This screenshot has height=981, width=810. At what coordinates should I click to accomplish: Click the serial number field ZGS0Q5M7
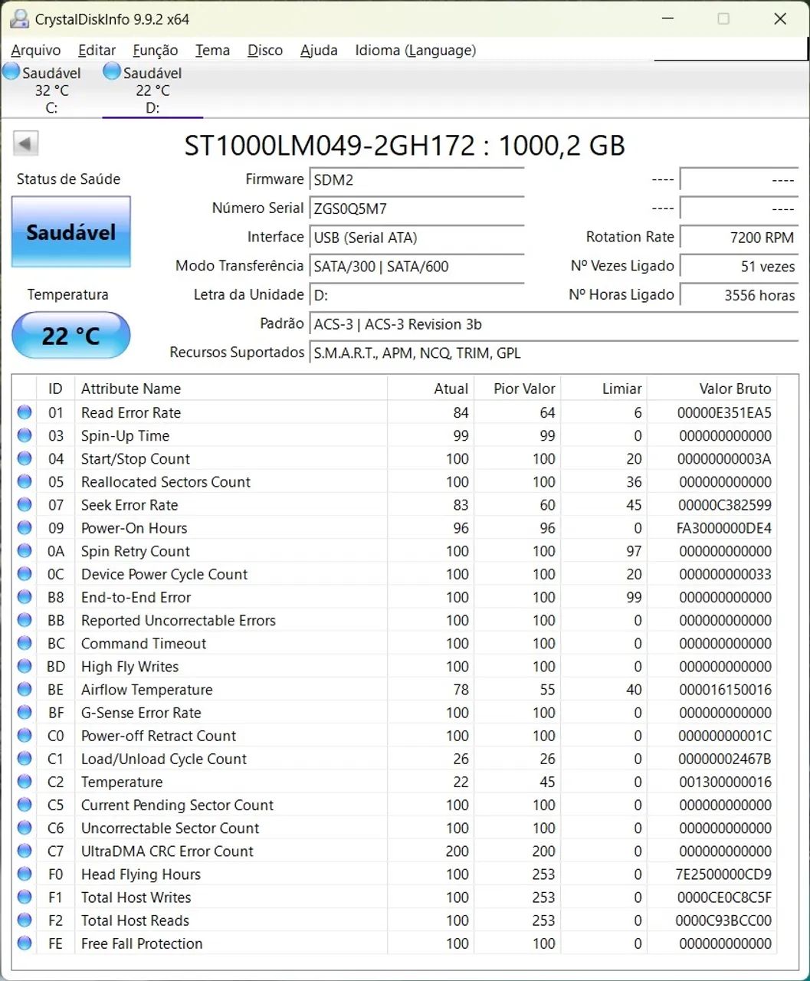(x=417, y=208)
